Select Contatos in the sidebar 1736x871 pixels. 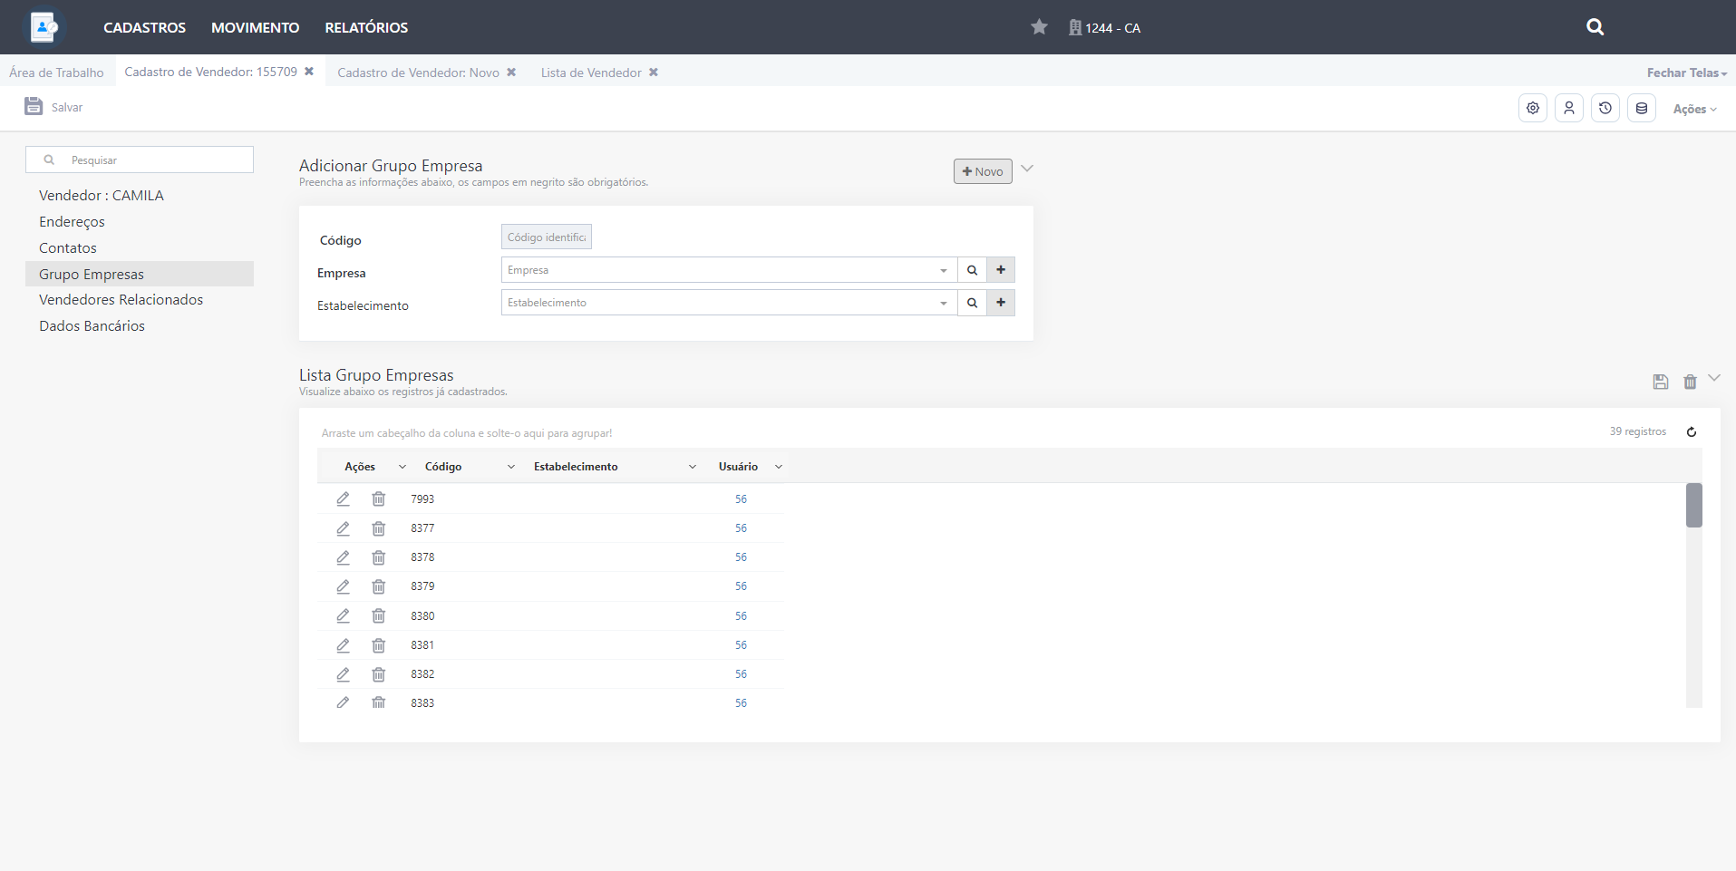68,247
